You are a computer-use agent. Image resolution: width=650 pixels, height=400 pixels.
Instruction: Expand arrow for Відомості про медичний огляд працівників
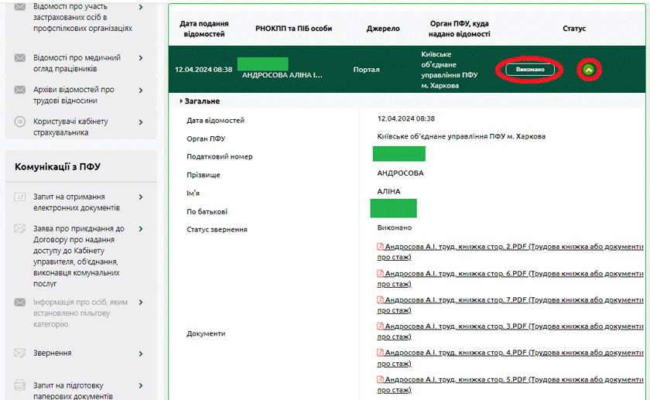[x=140, y=58]
